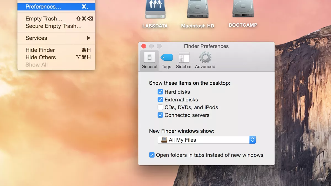This screenshot has width=331, height=186.
Task: Select the General preferences switch icon
Action: 150,57
